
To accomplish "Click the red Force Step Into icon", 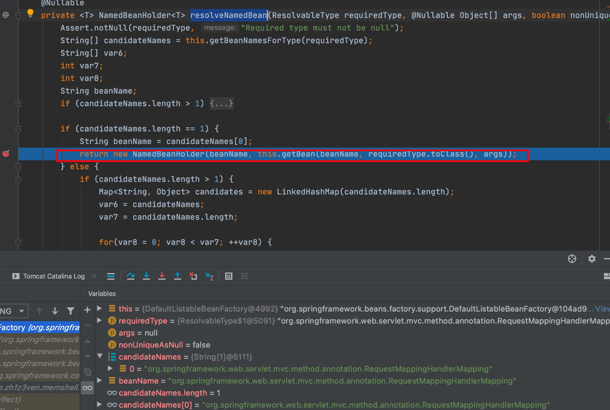I will 162,276.
